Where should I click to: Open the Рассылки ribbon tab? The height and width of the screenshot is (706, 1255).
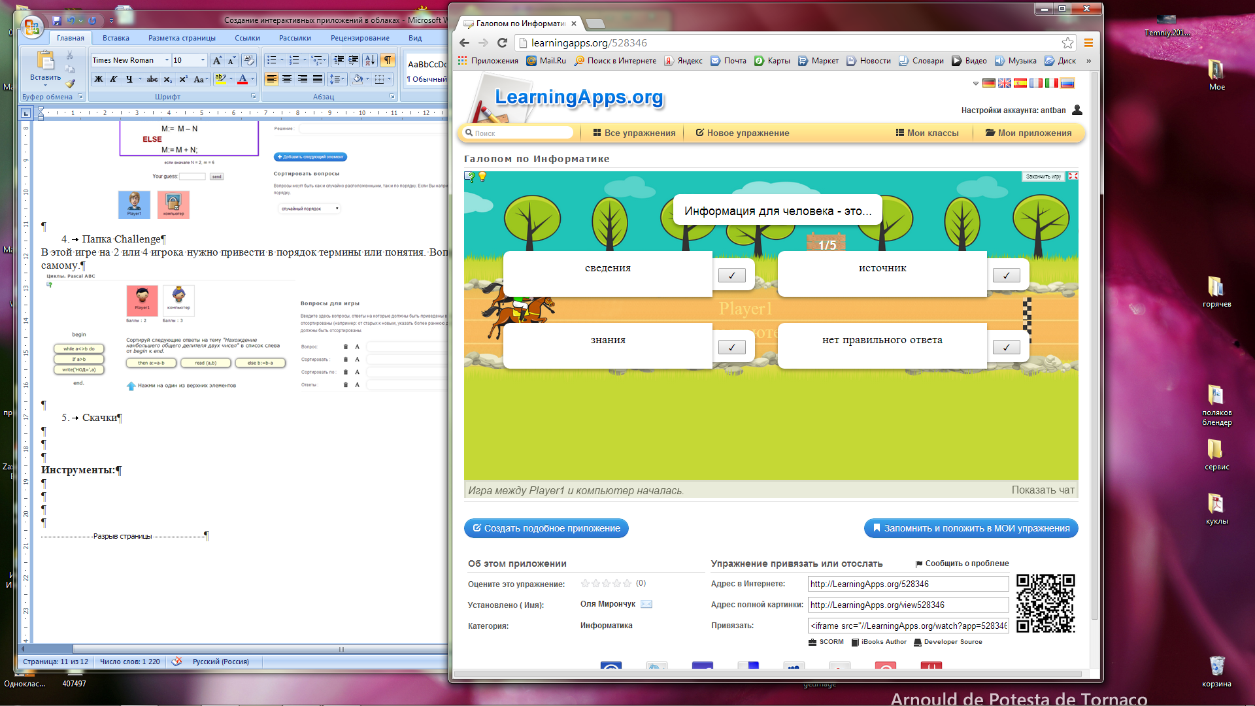point(295,38)
